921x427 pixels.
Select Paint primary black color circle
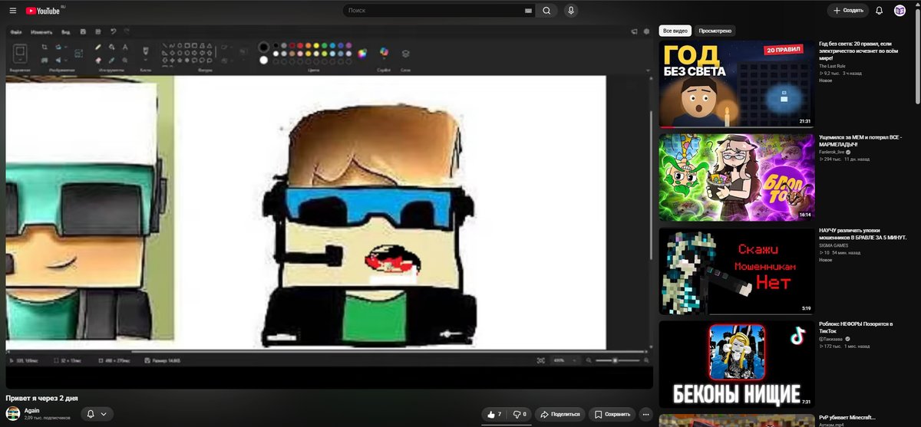click(264, 47)
